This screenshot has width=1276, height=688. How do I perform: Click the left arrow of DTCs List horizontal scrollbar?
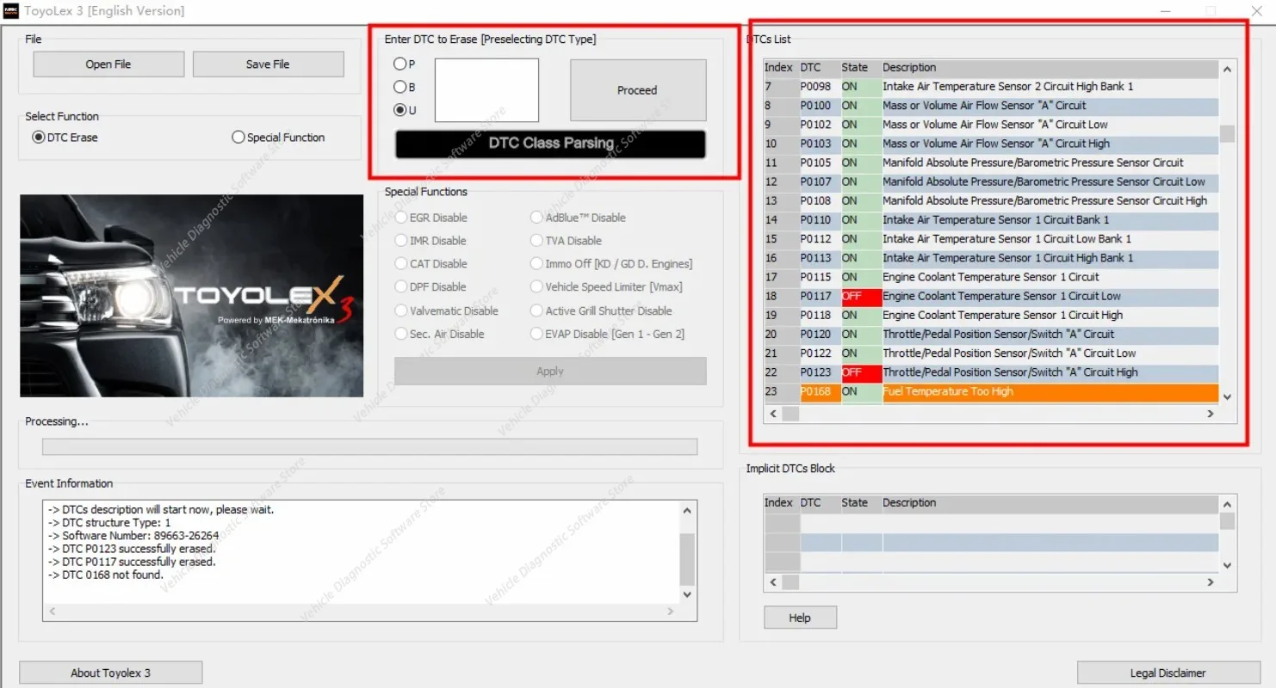pyautogui.click(x=772, y=414)
